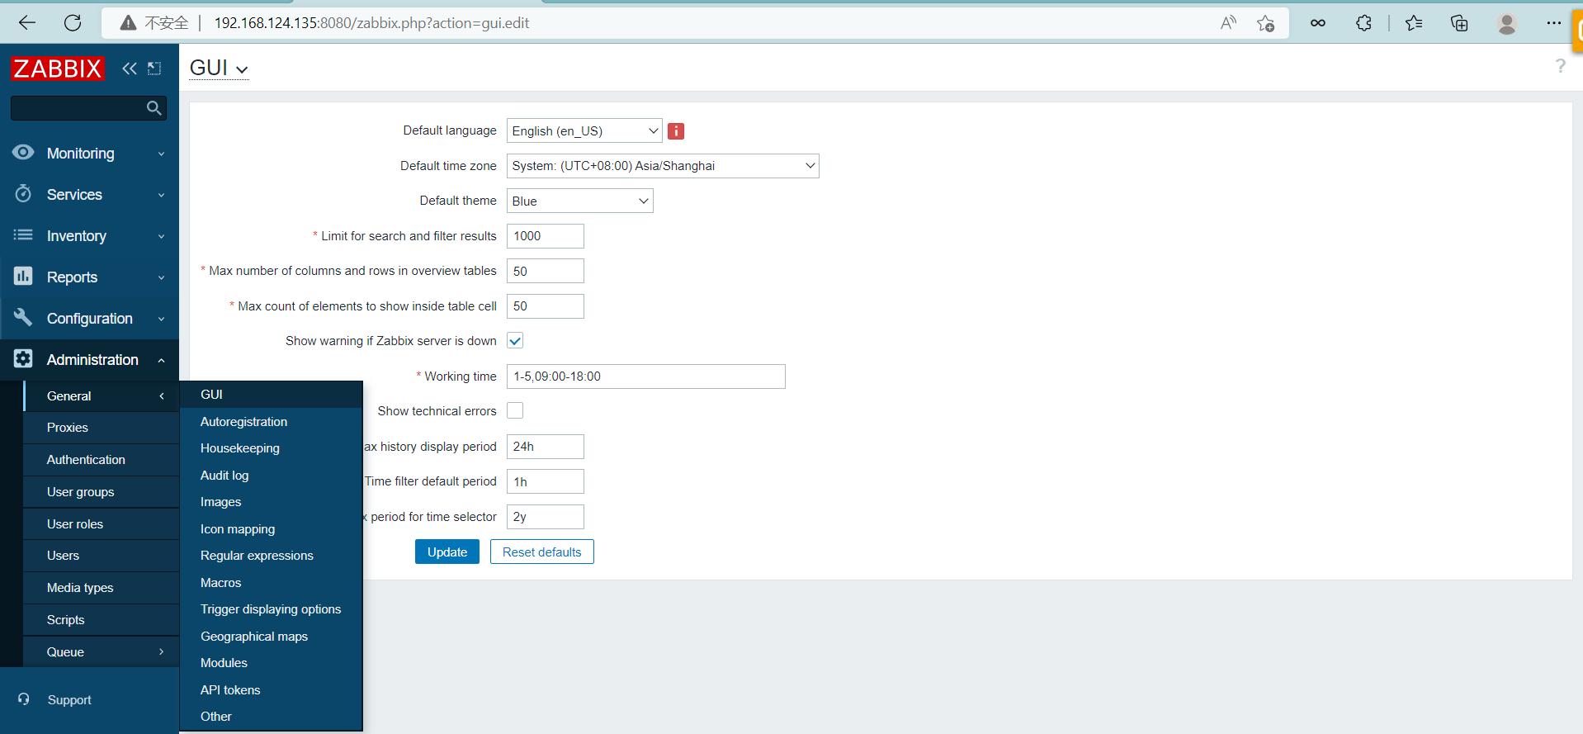Open the help question mark icon
The width and height of the screenshot is (1583, 734).
(x=1560, y=66)
